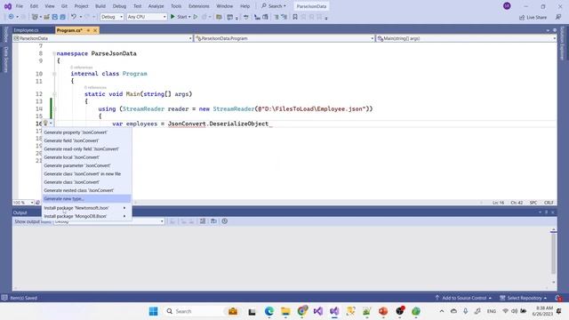The width and height of the screenshot is (569, 320).
Task: Open the ParseJsonData project navigation dropdown
Action: tap(103, 38)
